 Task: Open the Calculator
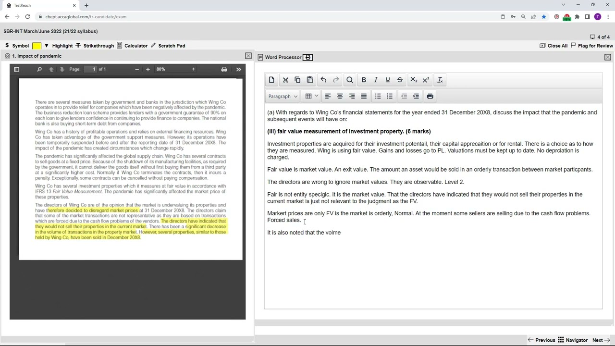tap(132, 46)
